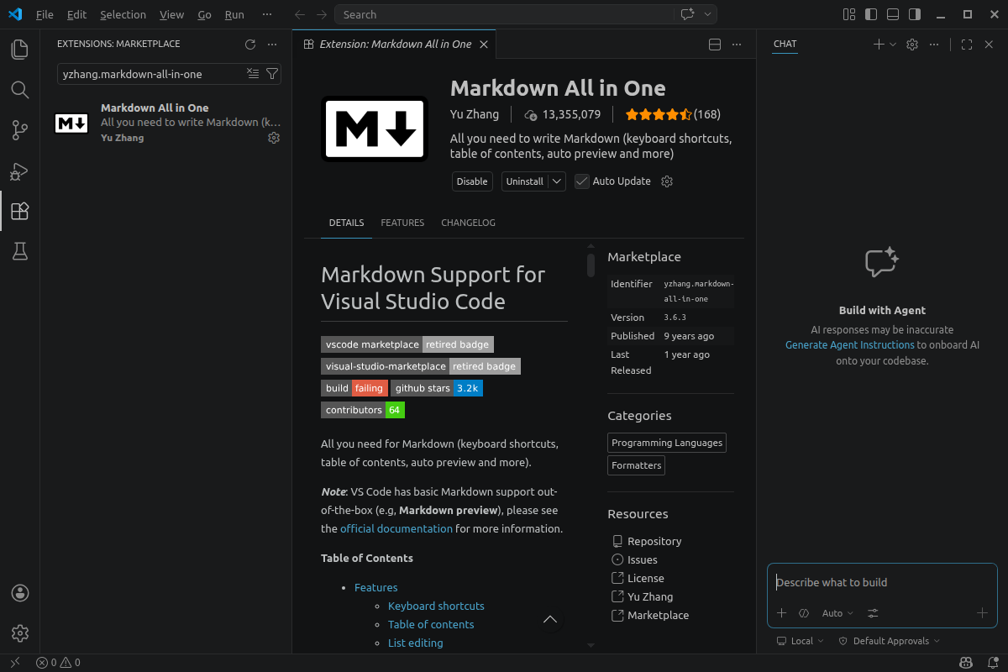The image size is (1008, 672).
Task: Open the Run and Debug view
Action: pos(19,171)
